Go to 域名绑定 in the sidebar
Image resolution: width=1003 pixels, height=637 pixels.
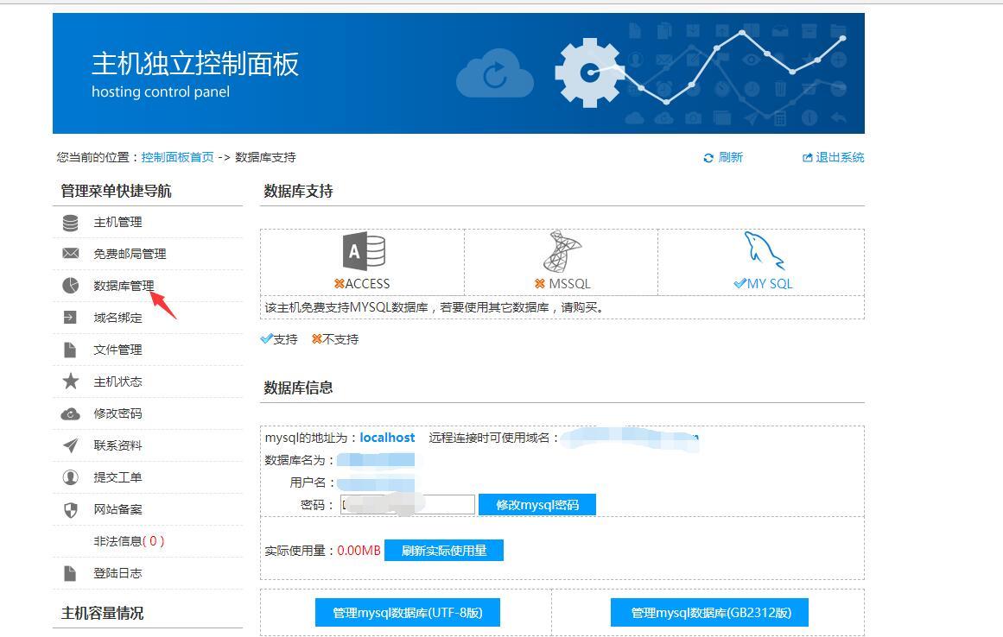point(117,318)
